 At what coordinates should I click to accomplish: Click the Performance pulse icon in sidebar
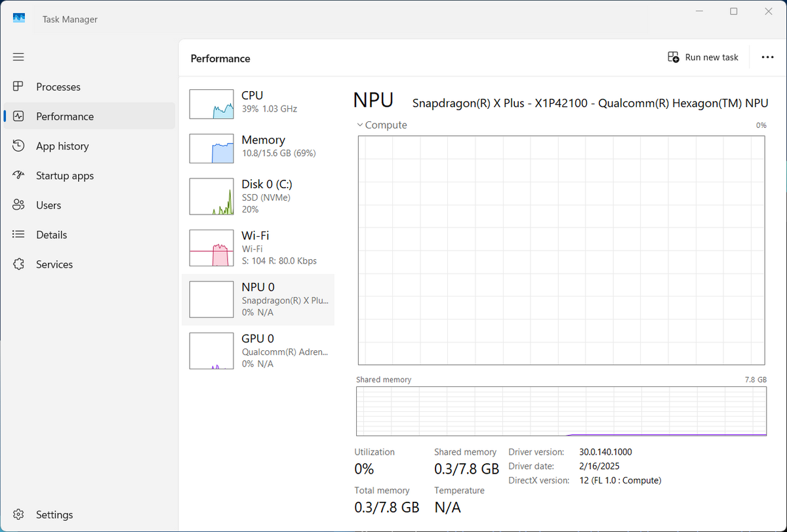coord(18,116)
